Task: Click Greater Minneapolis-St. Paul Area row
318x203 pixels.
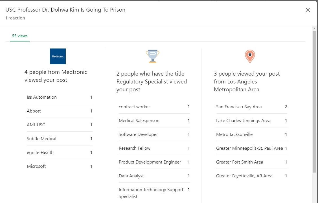Action: [x=252, y=148]
